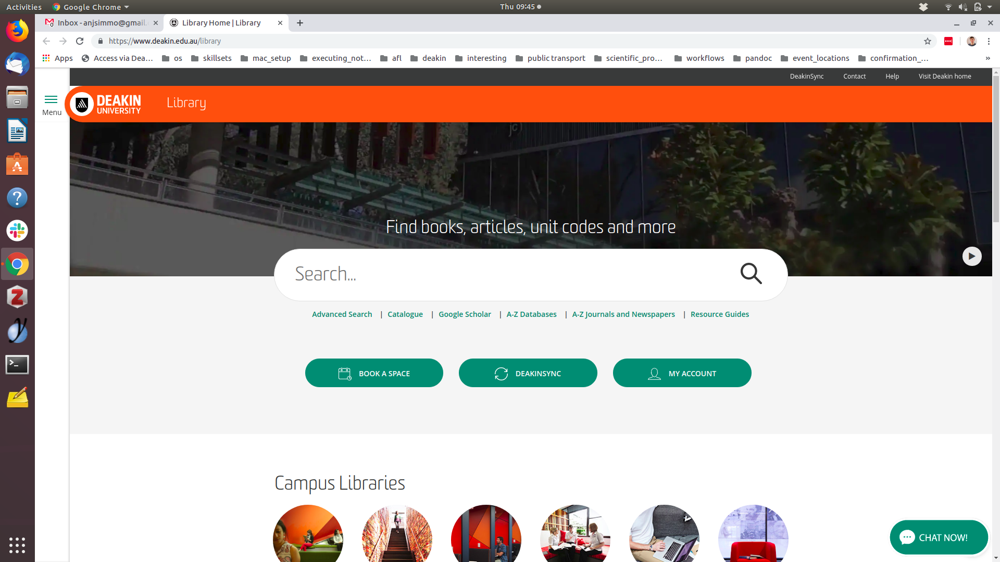1000x562 pixels.
Task: Click the Book a Space button
Action: click(374, 373)
